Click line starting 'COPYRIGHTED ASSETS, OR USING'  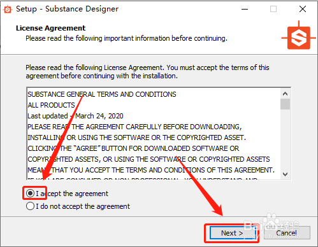coord(148,159)
